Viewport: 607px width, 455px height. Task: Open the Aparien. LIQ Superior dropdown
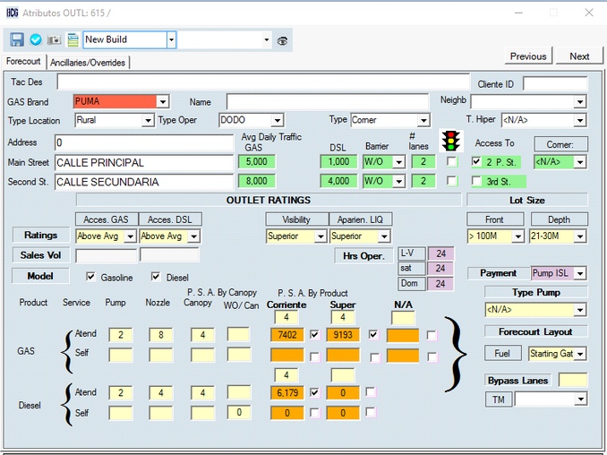[x=384, y=236]
